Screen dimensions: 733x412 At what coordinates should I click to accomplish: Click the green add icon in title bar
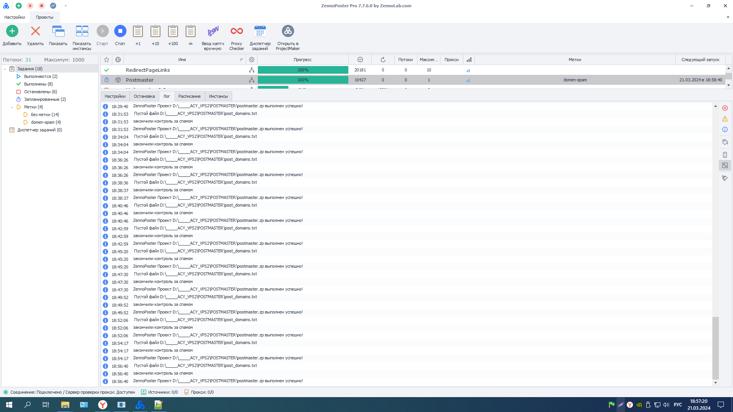click(19, 6)
